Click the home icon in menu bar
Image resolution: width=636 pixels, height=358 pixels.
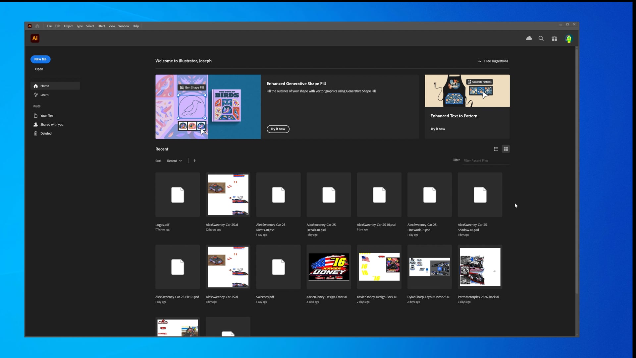click(x=37, y=26)
